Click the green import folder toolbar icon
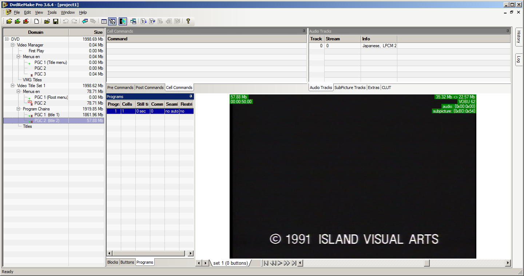524x276 pixels. tap(17, 21)
